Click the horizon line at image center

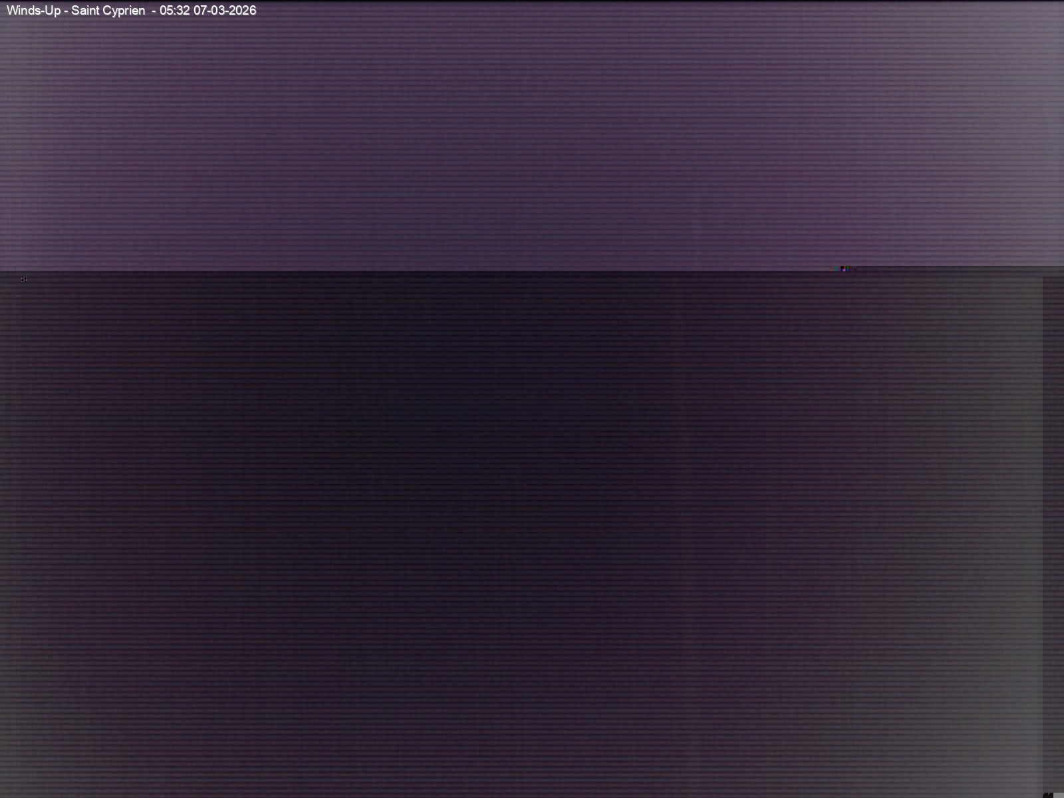click(x=532, y=272)
